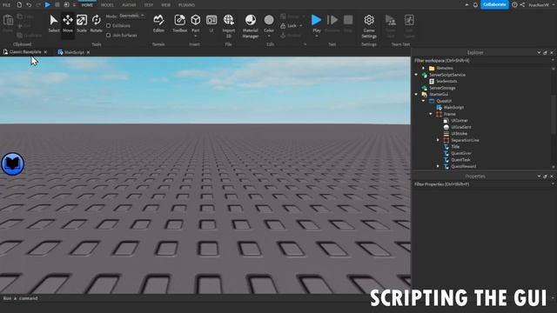The width and height of the screenshot is (557, 313).
Task: Select the Select tool arrow
Action: click(54, 20)
